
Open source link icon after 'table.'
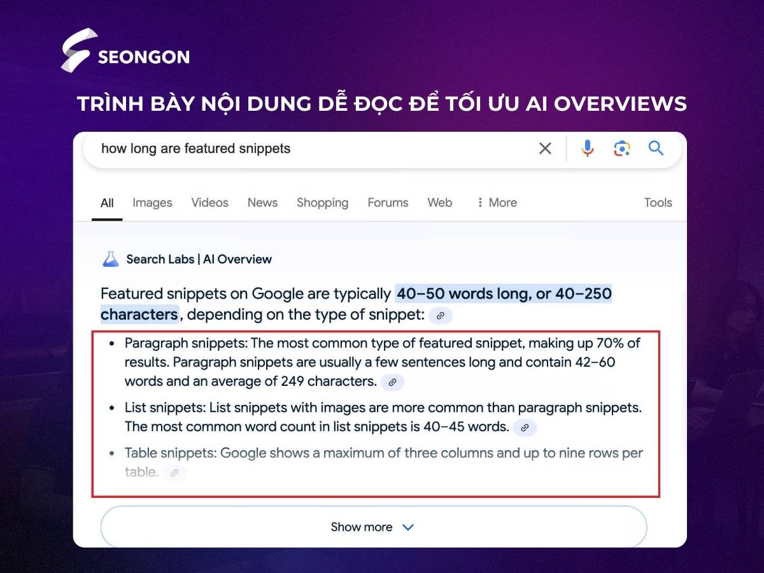pos(174,473)
